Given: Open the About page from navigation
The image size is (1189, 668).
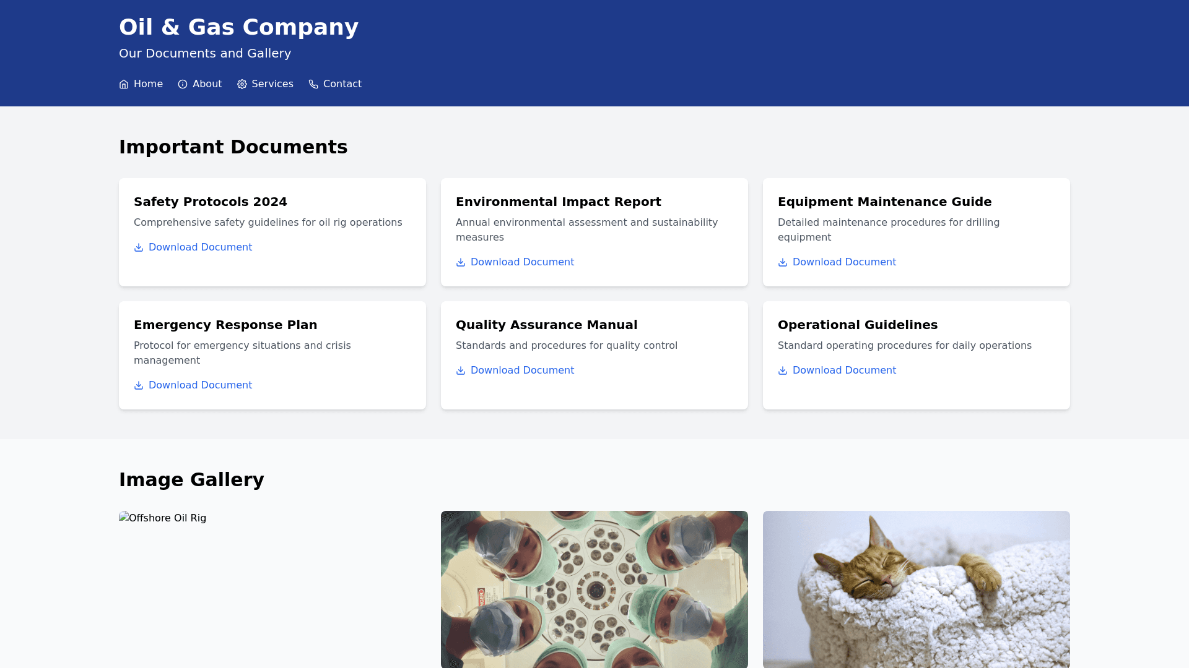Looking at the screenshot, I should coord(207,84).
